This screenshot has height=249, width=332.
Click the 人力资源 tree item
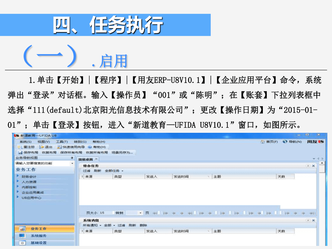click(29, 182)
